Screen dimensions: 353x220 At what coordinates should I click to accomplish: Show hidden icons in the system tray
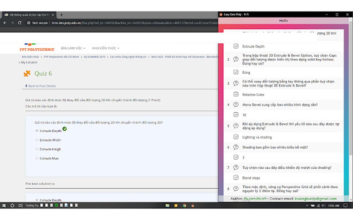(307, 205)
